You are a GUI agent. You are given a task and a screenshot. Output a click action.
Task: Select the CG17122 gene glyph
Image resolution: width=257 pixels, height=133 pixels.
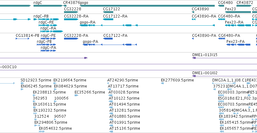pyautogui.click(x=108, y=12)
